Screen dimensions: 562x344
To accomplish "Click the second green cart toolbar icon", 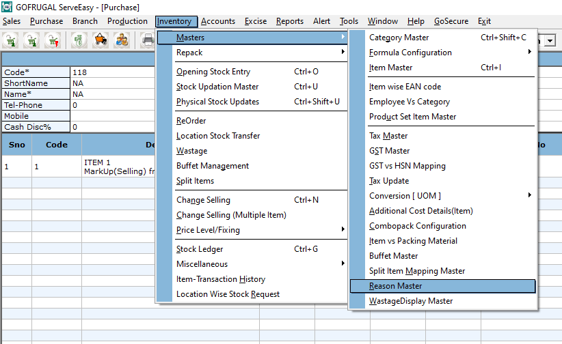I will click(x=31, y=41).
